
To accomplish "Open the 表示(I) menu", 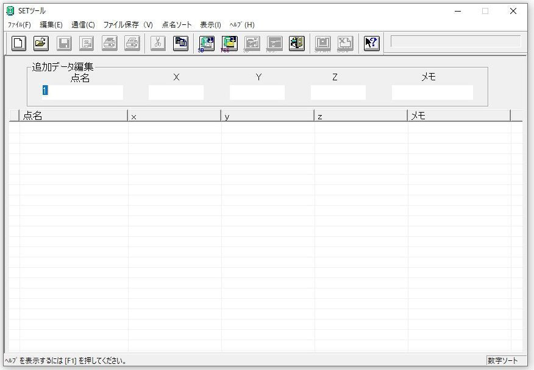I will (x=210, y=25).
